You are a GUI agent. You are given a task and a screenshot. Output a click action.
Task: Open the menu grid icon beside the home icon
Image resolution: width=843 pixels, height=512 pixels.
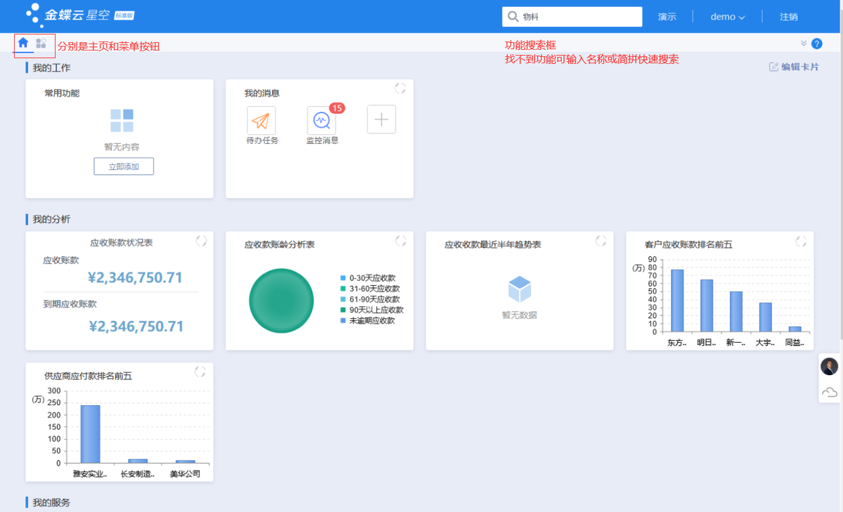[39, 42]
